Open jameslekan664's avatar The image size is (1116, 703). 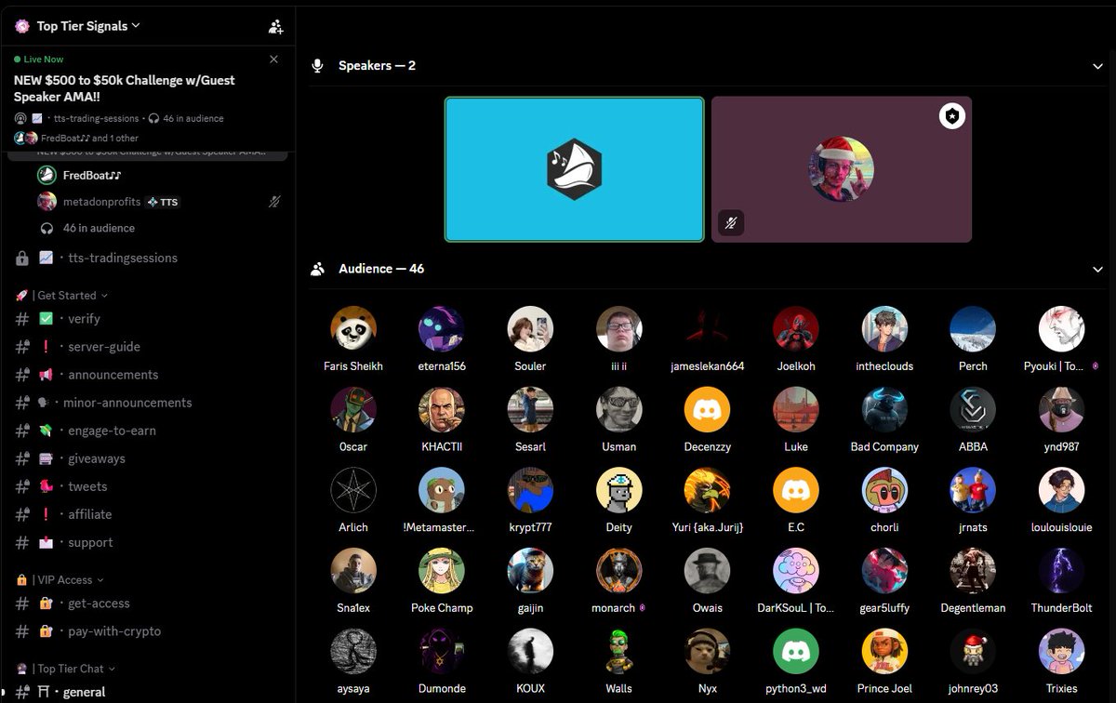[708, 329]
